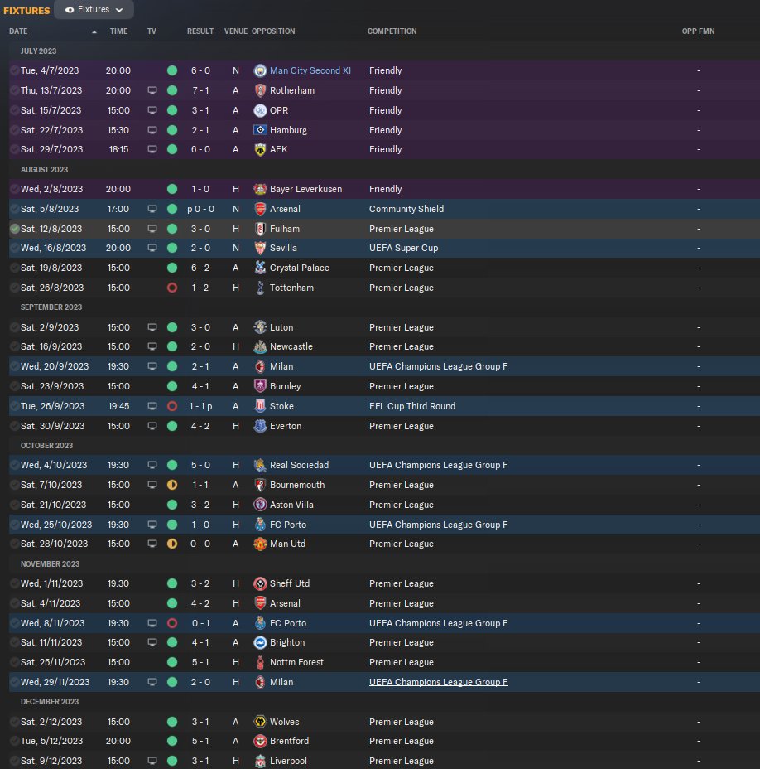Click the Hamburg club badge

(x=260, y=130)
